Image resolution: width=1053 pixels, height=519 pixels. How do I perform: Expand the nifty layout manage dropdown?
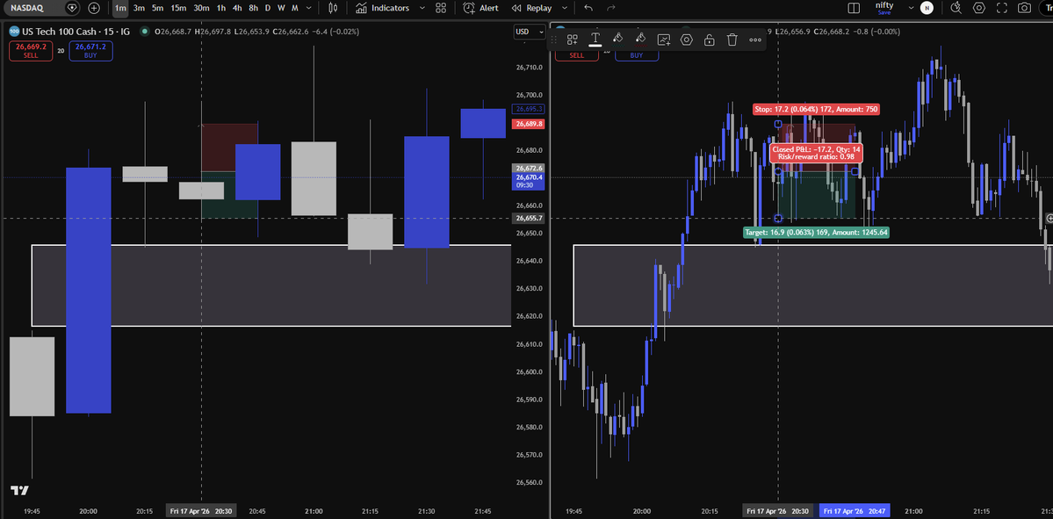click(911, 8)
